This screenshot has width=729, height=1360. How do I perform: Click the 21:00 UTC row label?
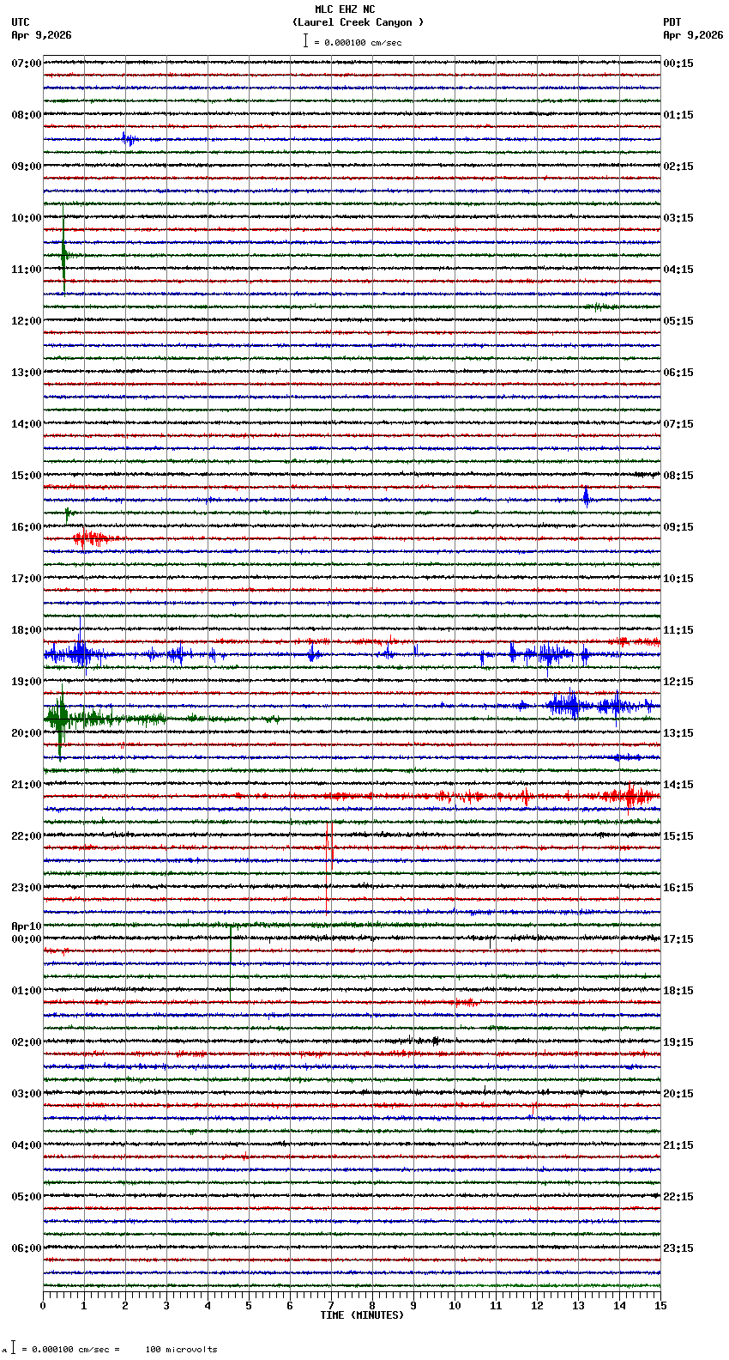tap(27, 785)
